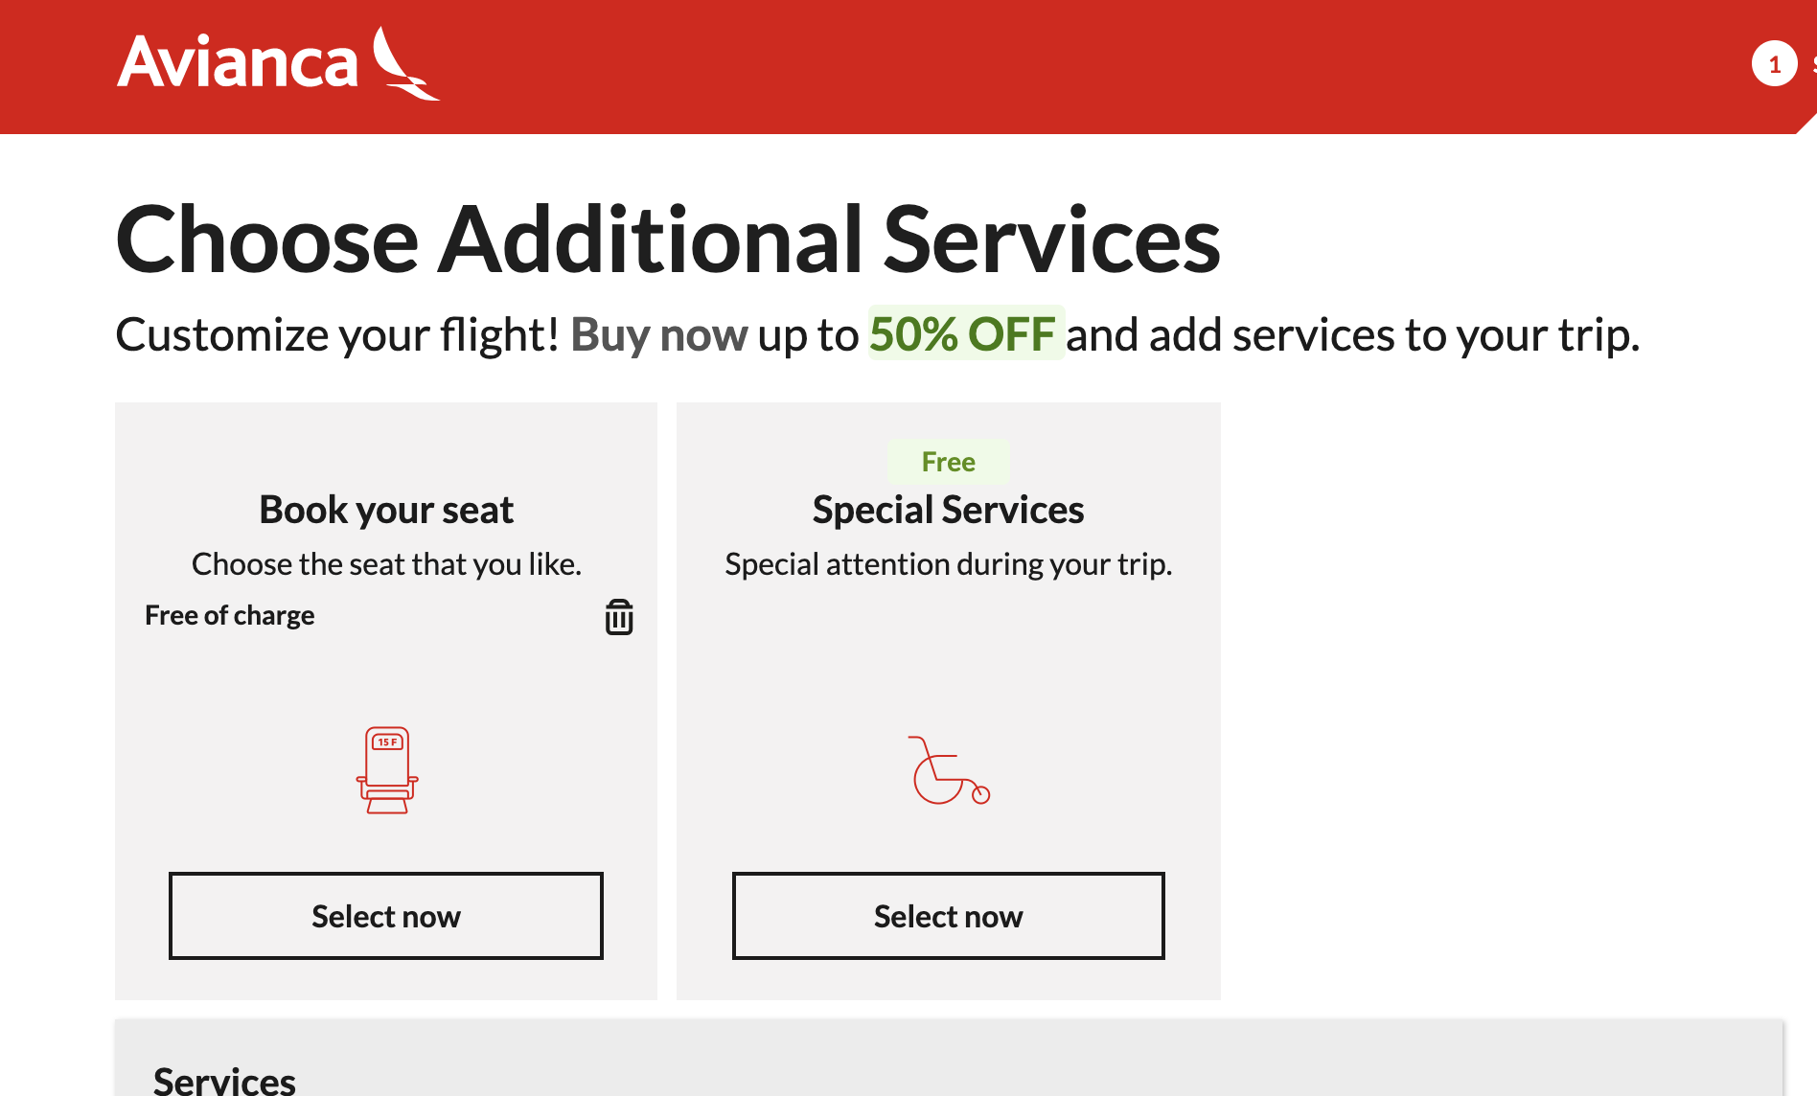Click the Avianca logo in the header
1817x1096 pixels.
pyautogui.click(x=278, y=63)
